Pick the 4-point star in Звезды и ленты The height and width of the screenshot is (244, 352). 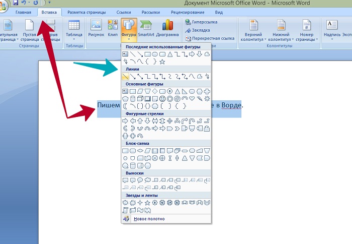click(140, 203)
